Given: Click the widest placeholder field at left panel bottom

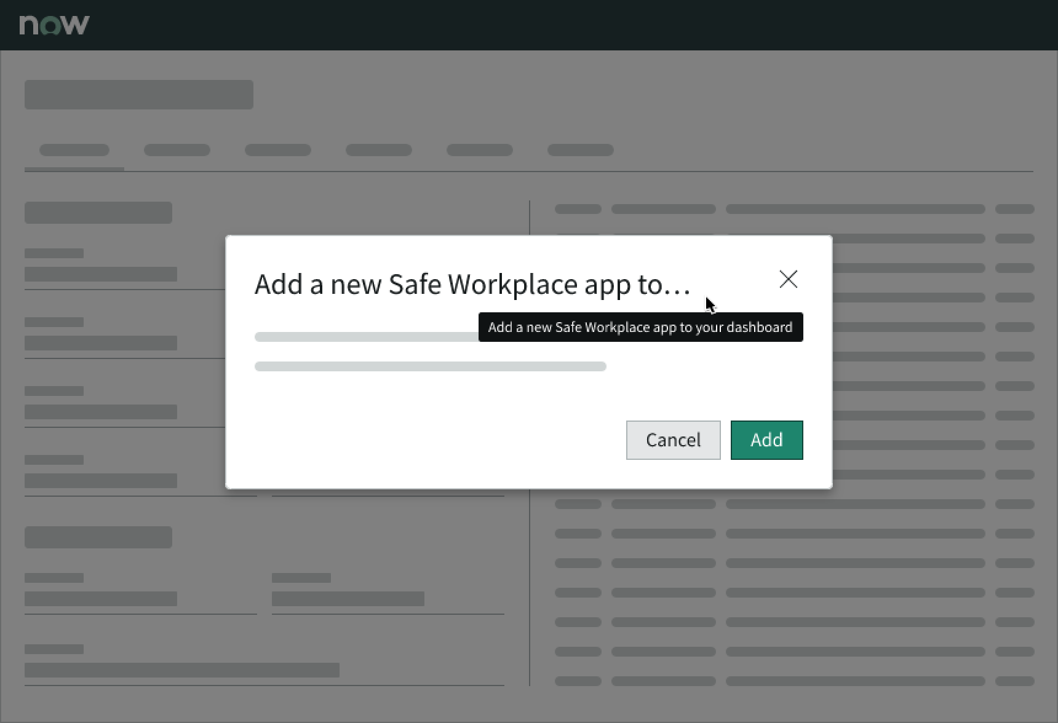Looking at the screenshot, I should pyautogui.click(x=182, y=670).
